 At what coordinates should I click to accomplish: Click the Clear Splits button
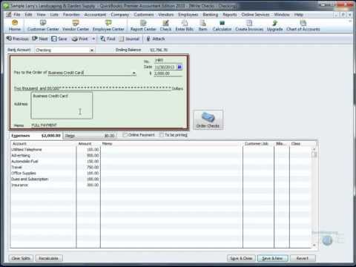(x=21, y=258)
